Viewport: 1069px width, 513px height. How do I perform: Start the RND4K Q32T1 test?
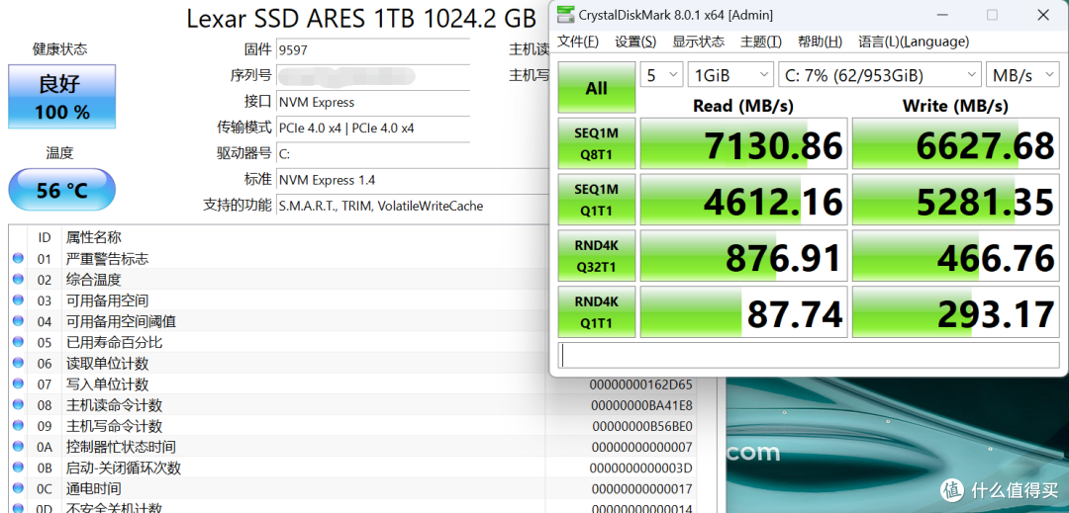[x=597, y=255]
